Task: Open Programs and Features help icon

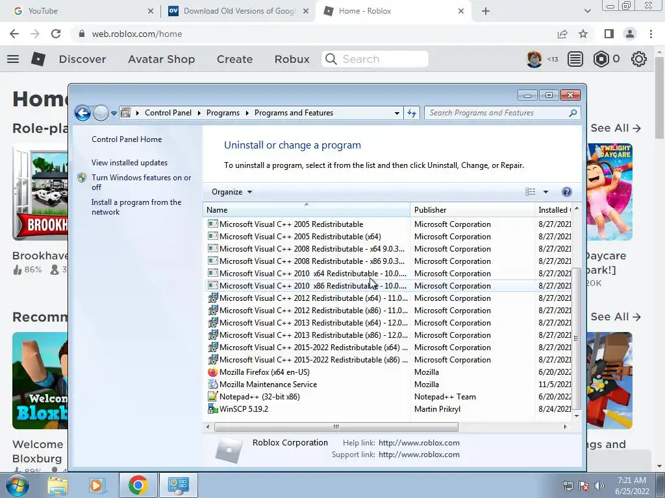Action: click(566, 192)
